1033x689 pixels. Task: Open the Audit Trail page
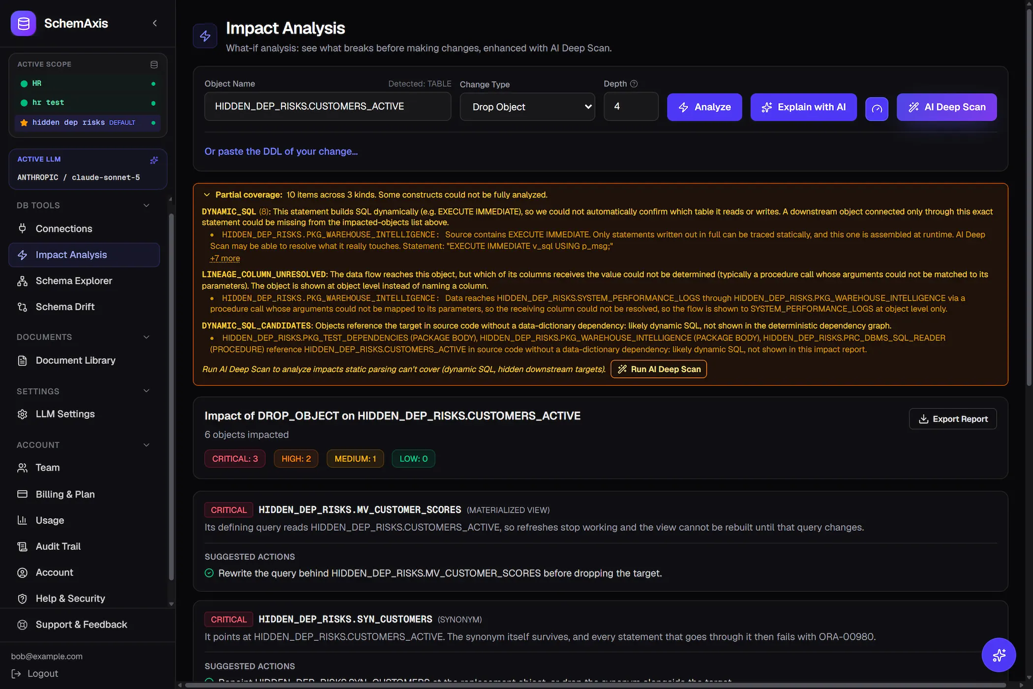(x=84, y=546)
